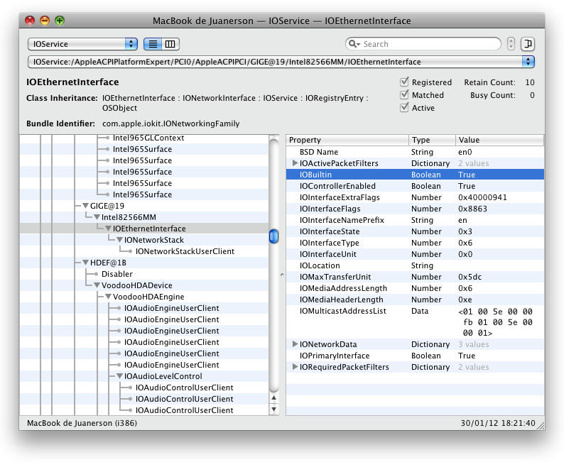The image size is (564, 467).
Task: Open the IOService path popup arrow
Action: tap(528, 62)
